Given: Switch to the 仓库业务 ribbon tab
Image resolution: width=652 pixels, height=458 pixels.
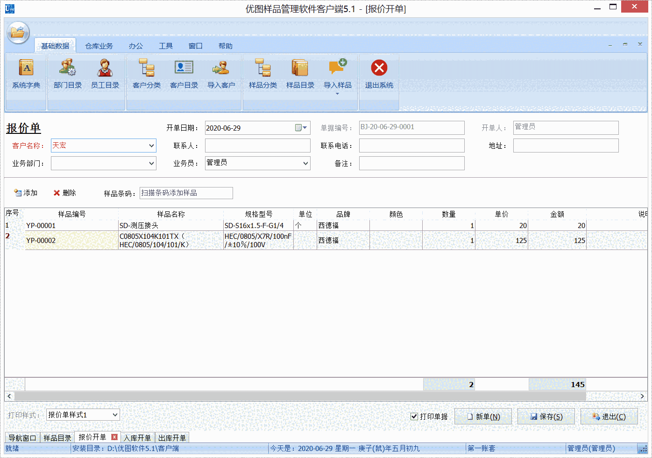Looking at the screenshot, I should (99, 46).
